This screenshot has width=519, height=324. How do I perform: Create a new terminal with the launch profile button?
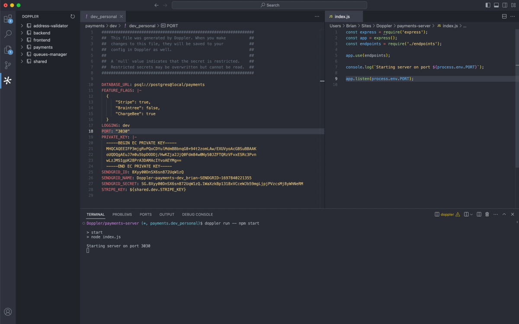point(466,214)
